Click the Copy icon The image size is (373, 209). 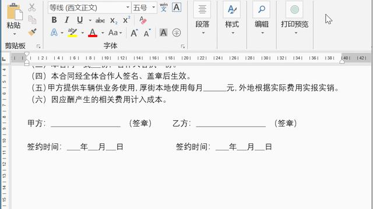click(x=32, y=20)
